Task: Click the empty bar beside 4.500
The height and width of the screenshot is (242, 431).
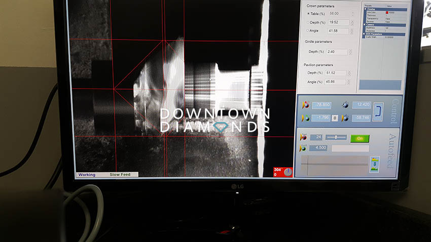Action: coord(350,148)
